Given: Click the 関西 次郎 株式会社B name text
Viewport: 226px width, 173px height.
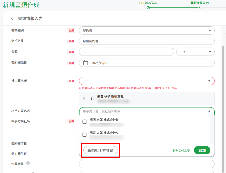Looking at the screenshot, I should (x=104, y=120).
